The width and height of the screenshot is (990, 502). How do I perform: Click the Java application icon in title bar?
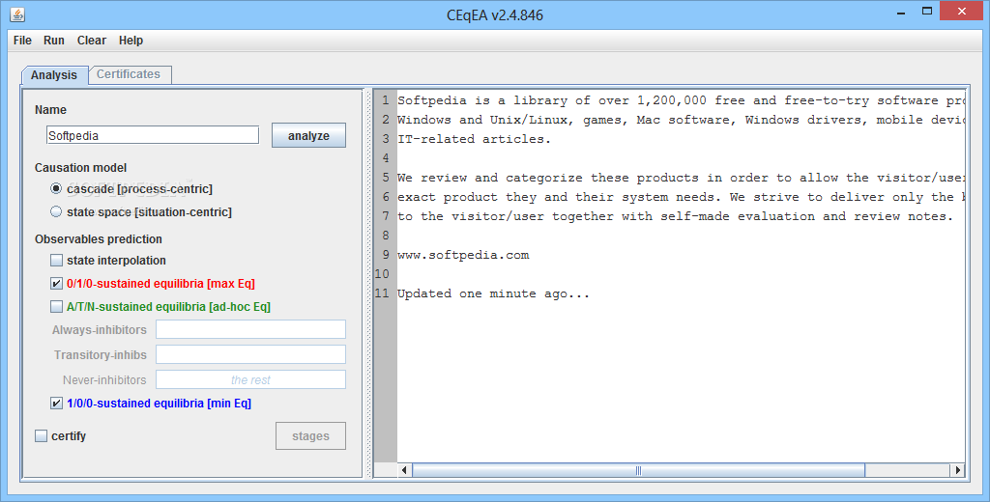17,14
